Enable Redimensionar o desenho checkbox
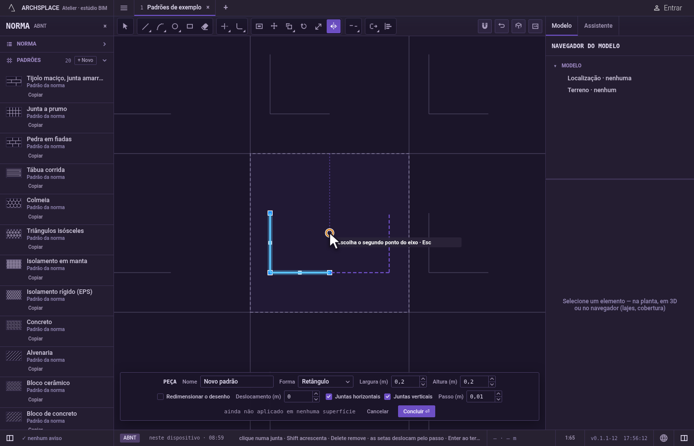Screen dimensions: 694x446 (160, 396)
